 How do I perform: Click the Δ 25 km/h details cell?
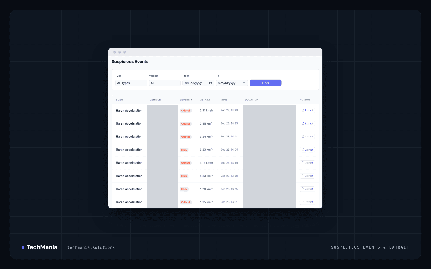pos(206,202)
